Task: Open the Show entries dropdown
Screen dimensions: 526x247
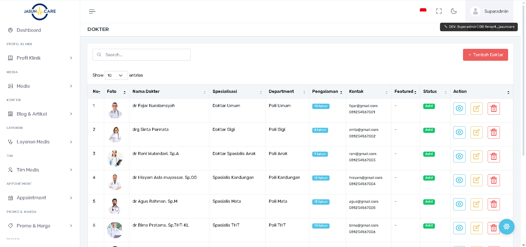Action: point(116,75)
